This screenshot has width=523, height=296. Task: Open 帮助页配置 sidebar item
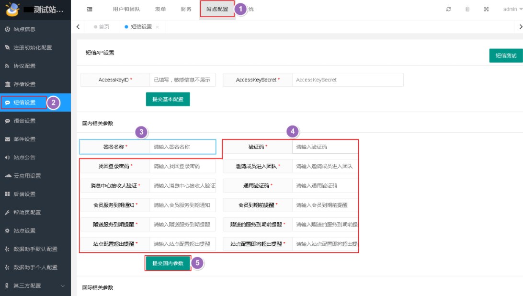(x=27, y=213)
